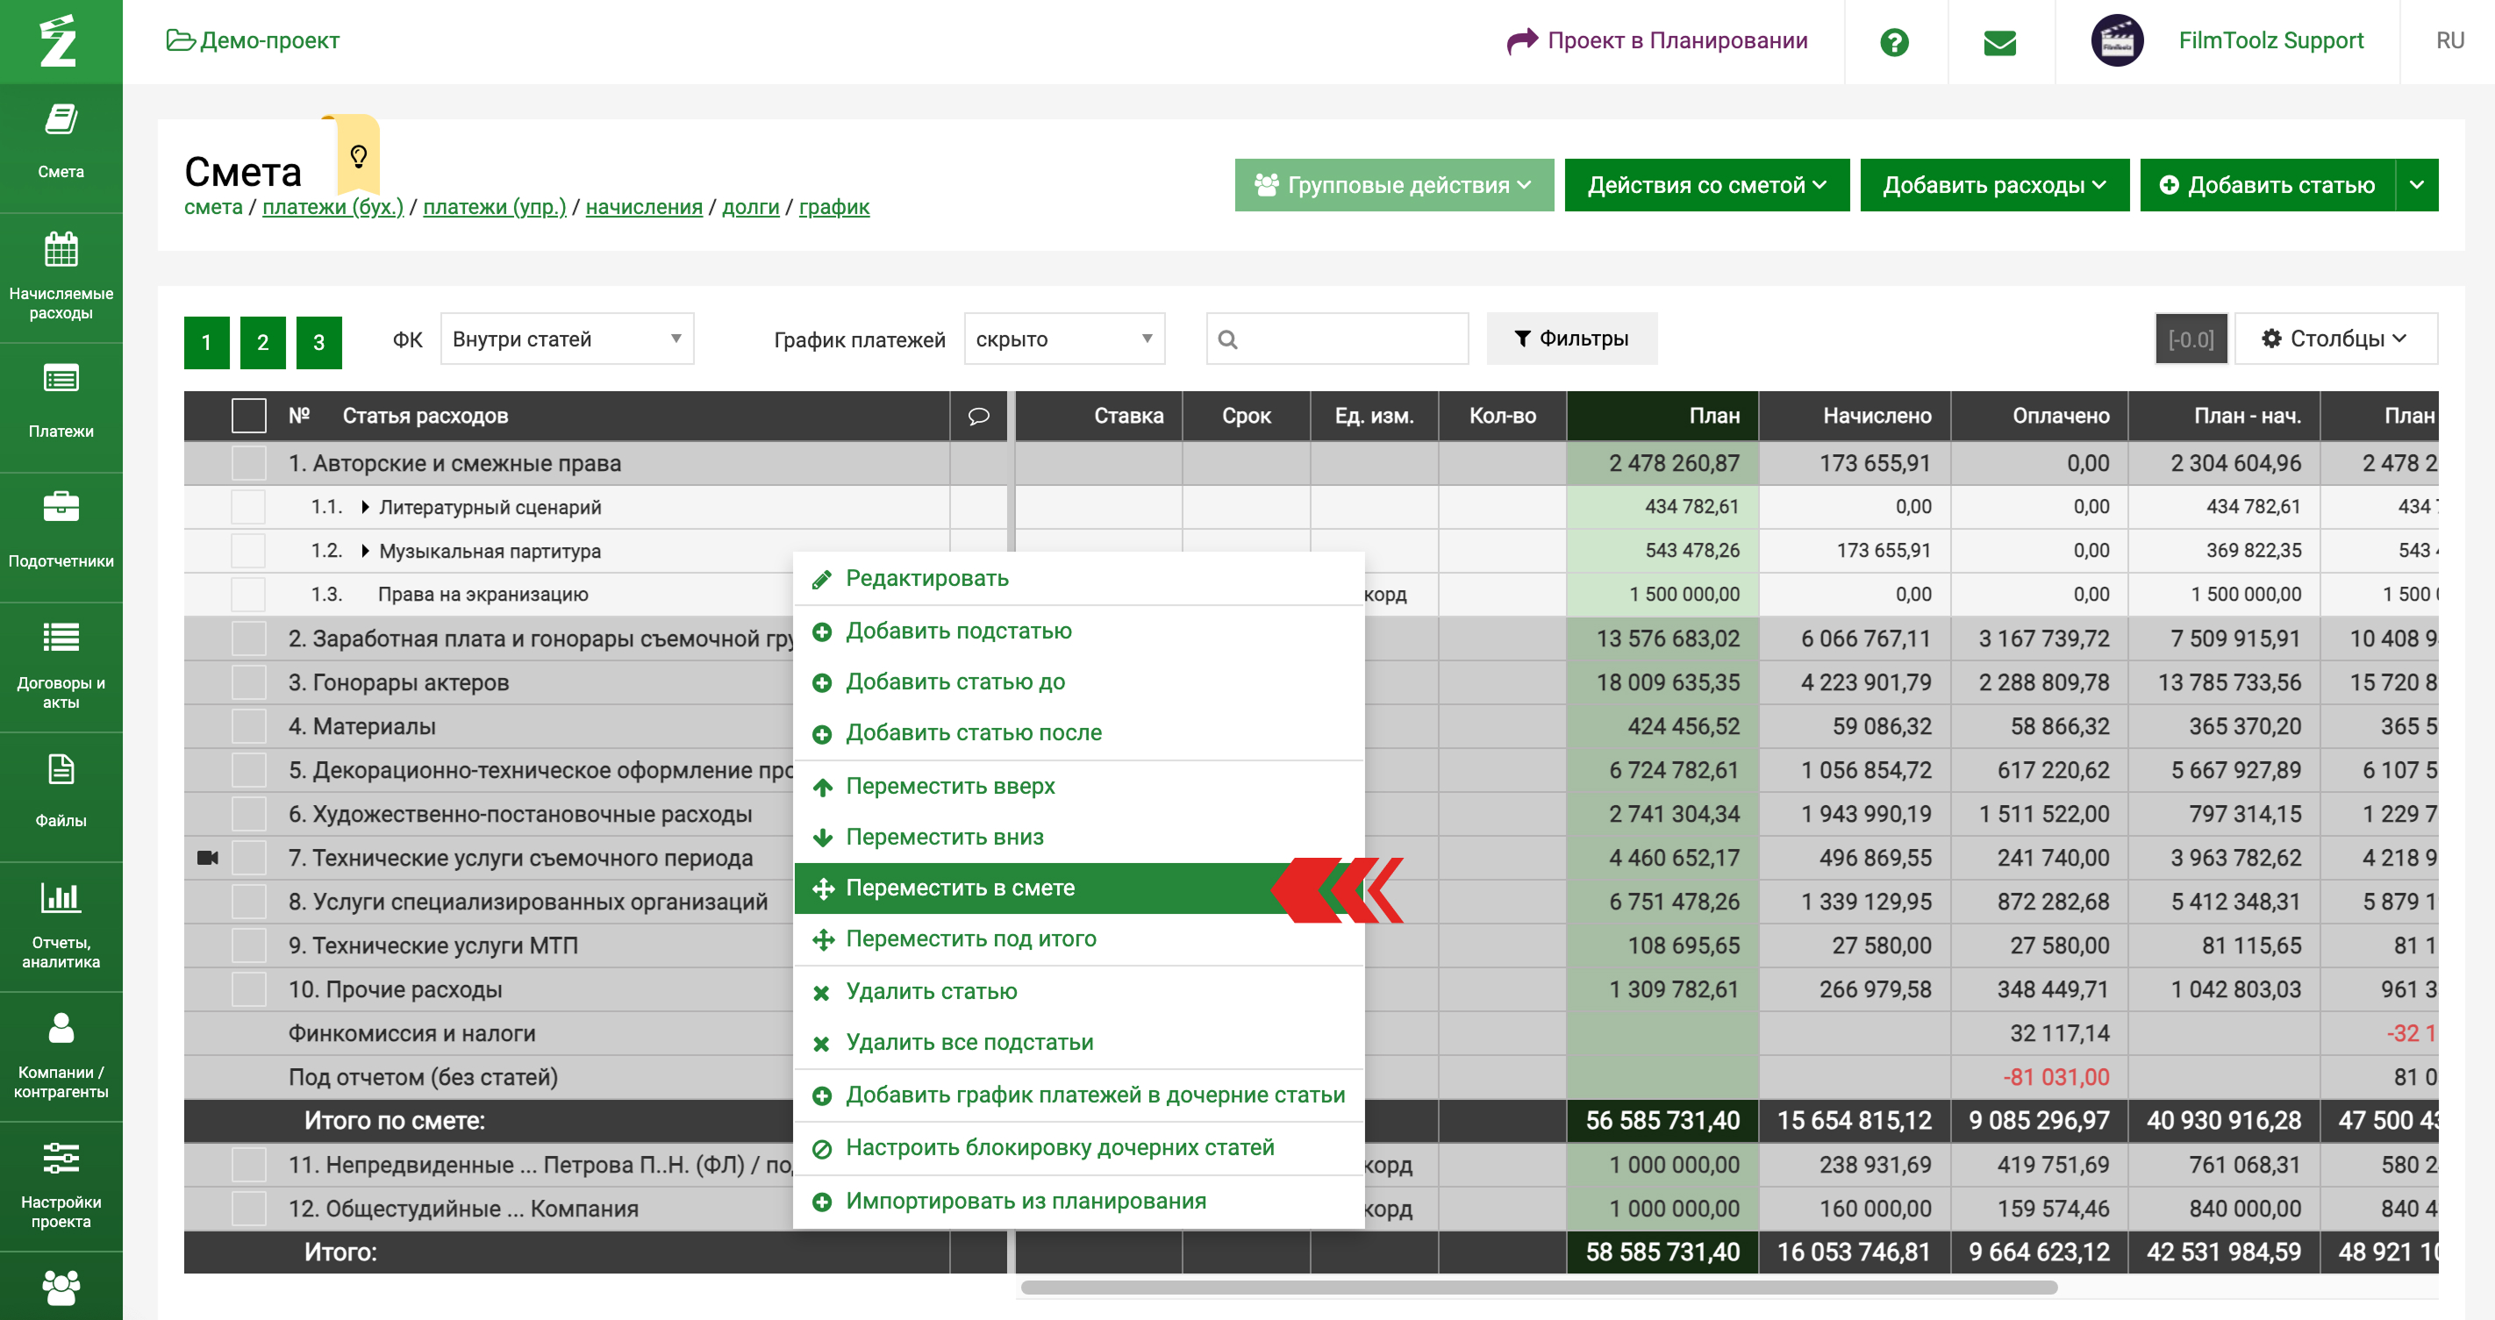Open the arrow next to Добавить статью
The width and height of the screenshot is (2495, 1320).
[x=2417, y=185]
